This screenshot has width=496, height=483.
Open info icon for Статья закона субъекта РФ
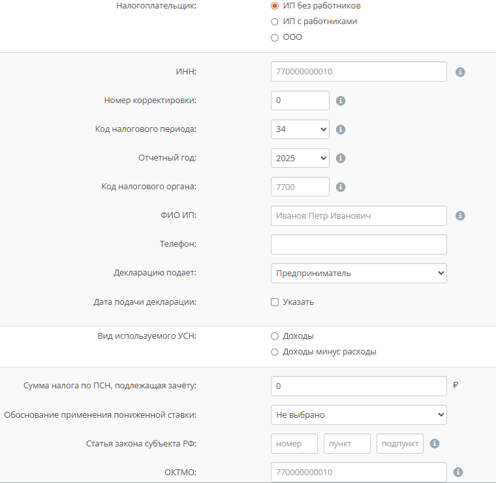435,444
